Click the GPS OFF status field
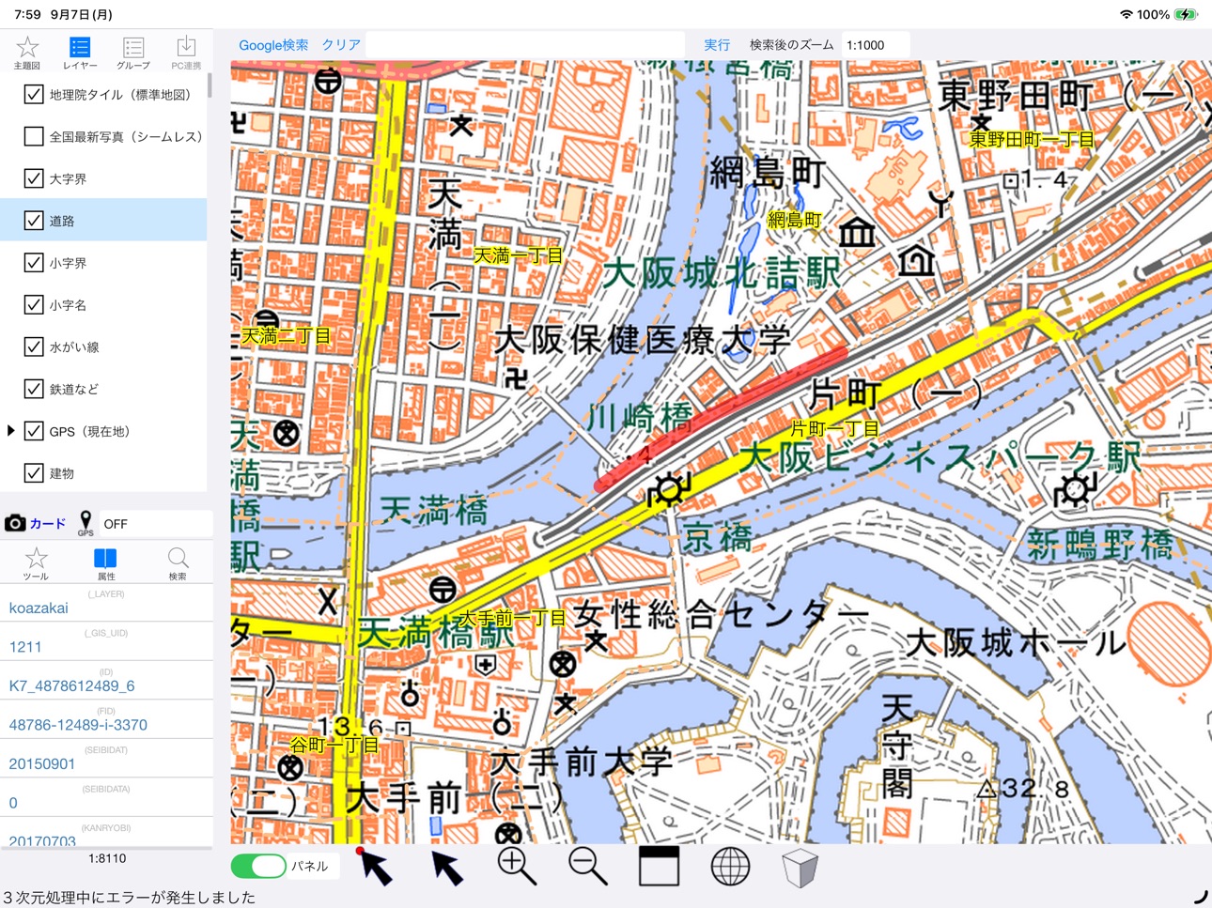Image resolution: width=1212 pixels, height=908 pixels. pyautogui.click(x=156, y=524)
